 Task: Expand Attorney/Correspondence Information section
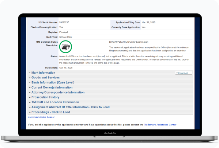58,93
